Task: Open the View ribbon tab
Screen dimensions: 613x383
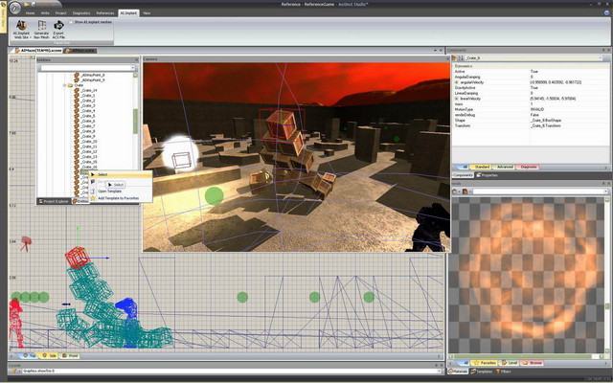Action: [147, 12]
